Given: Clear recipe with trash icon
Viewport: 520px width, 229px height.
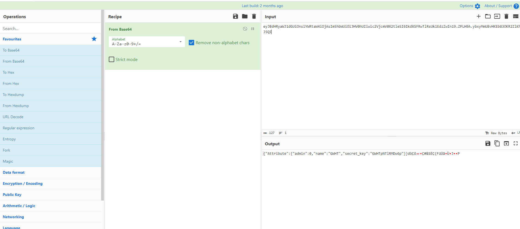Looking at the screenshot, I should tap(254, 17).
